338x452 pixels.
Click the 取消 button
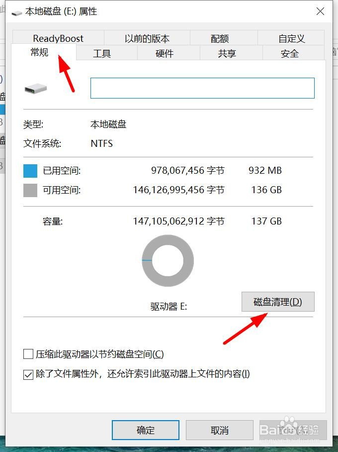[220, 430]
